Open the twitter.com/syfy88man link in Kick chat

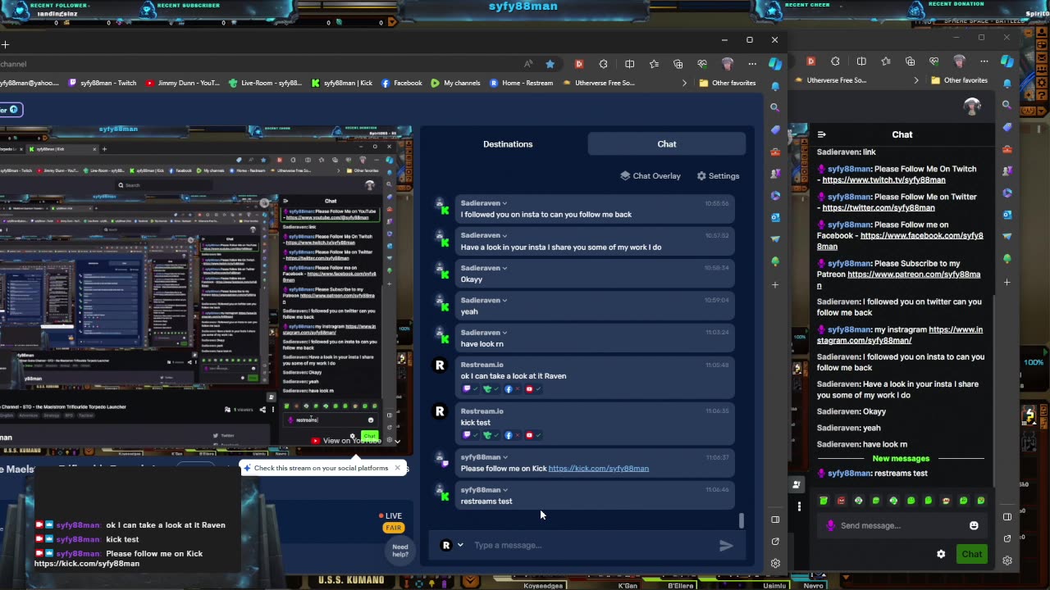[878, 208]
